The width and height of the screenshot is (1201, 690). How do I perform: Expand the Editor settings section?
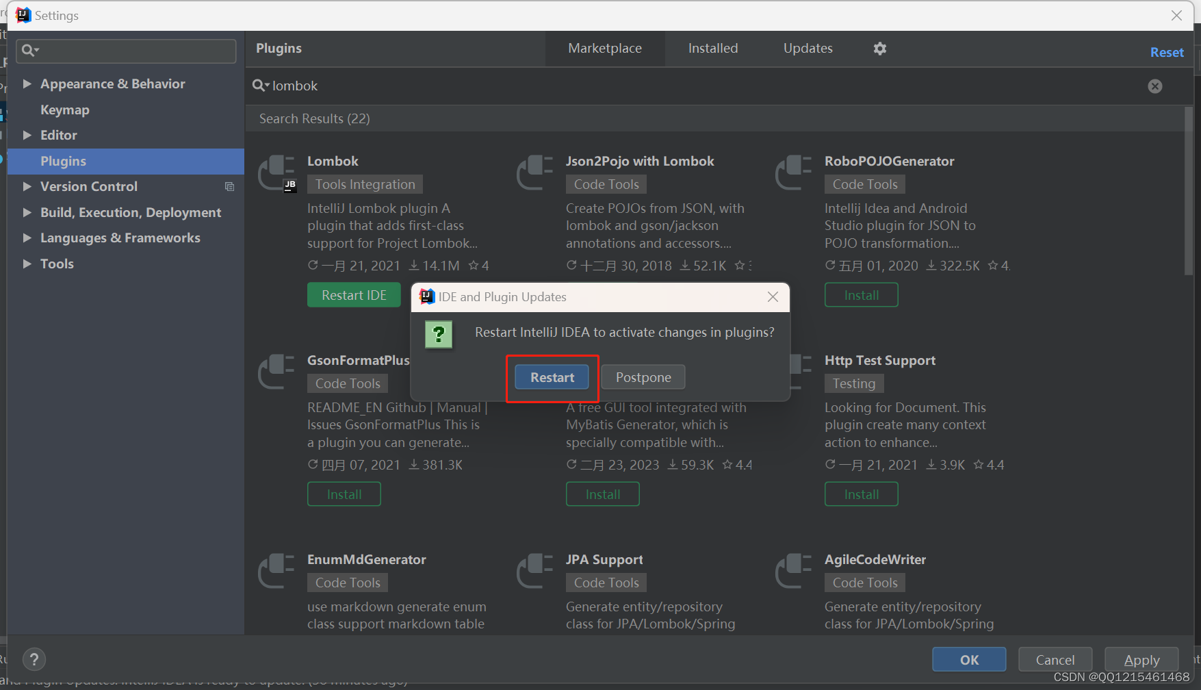(x=27, y=135)
